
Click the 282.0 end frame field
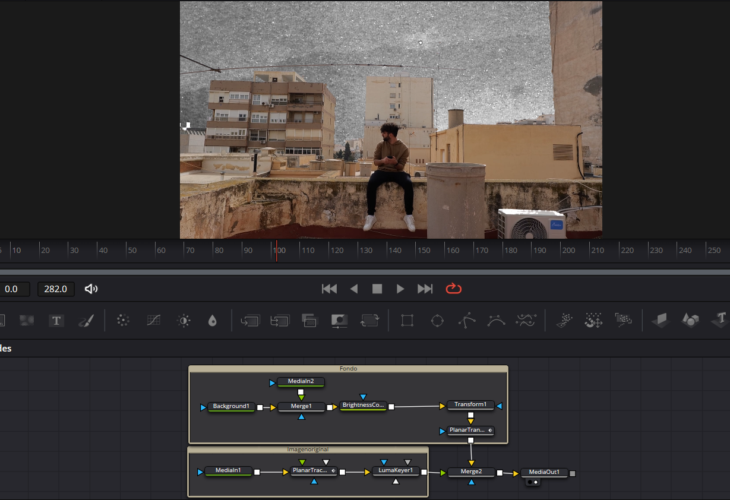pos(56,289)
